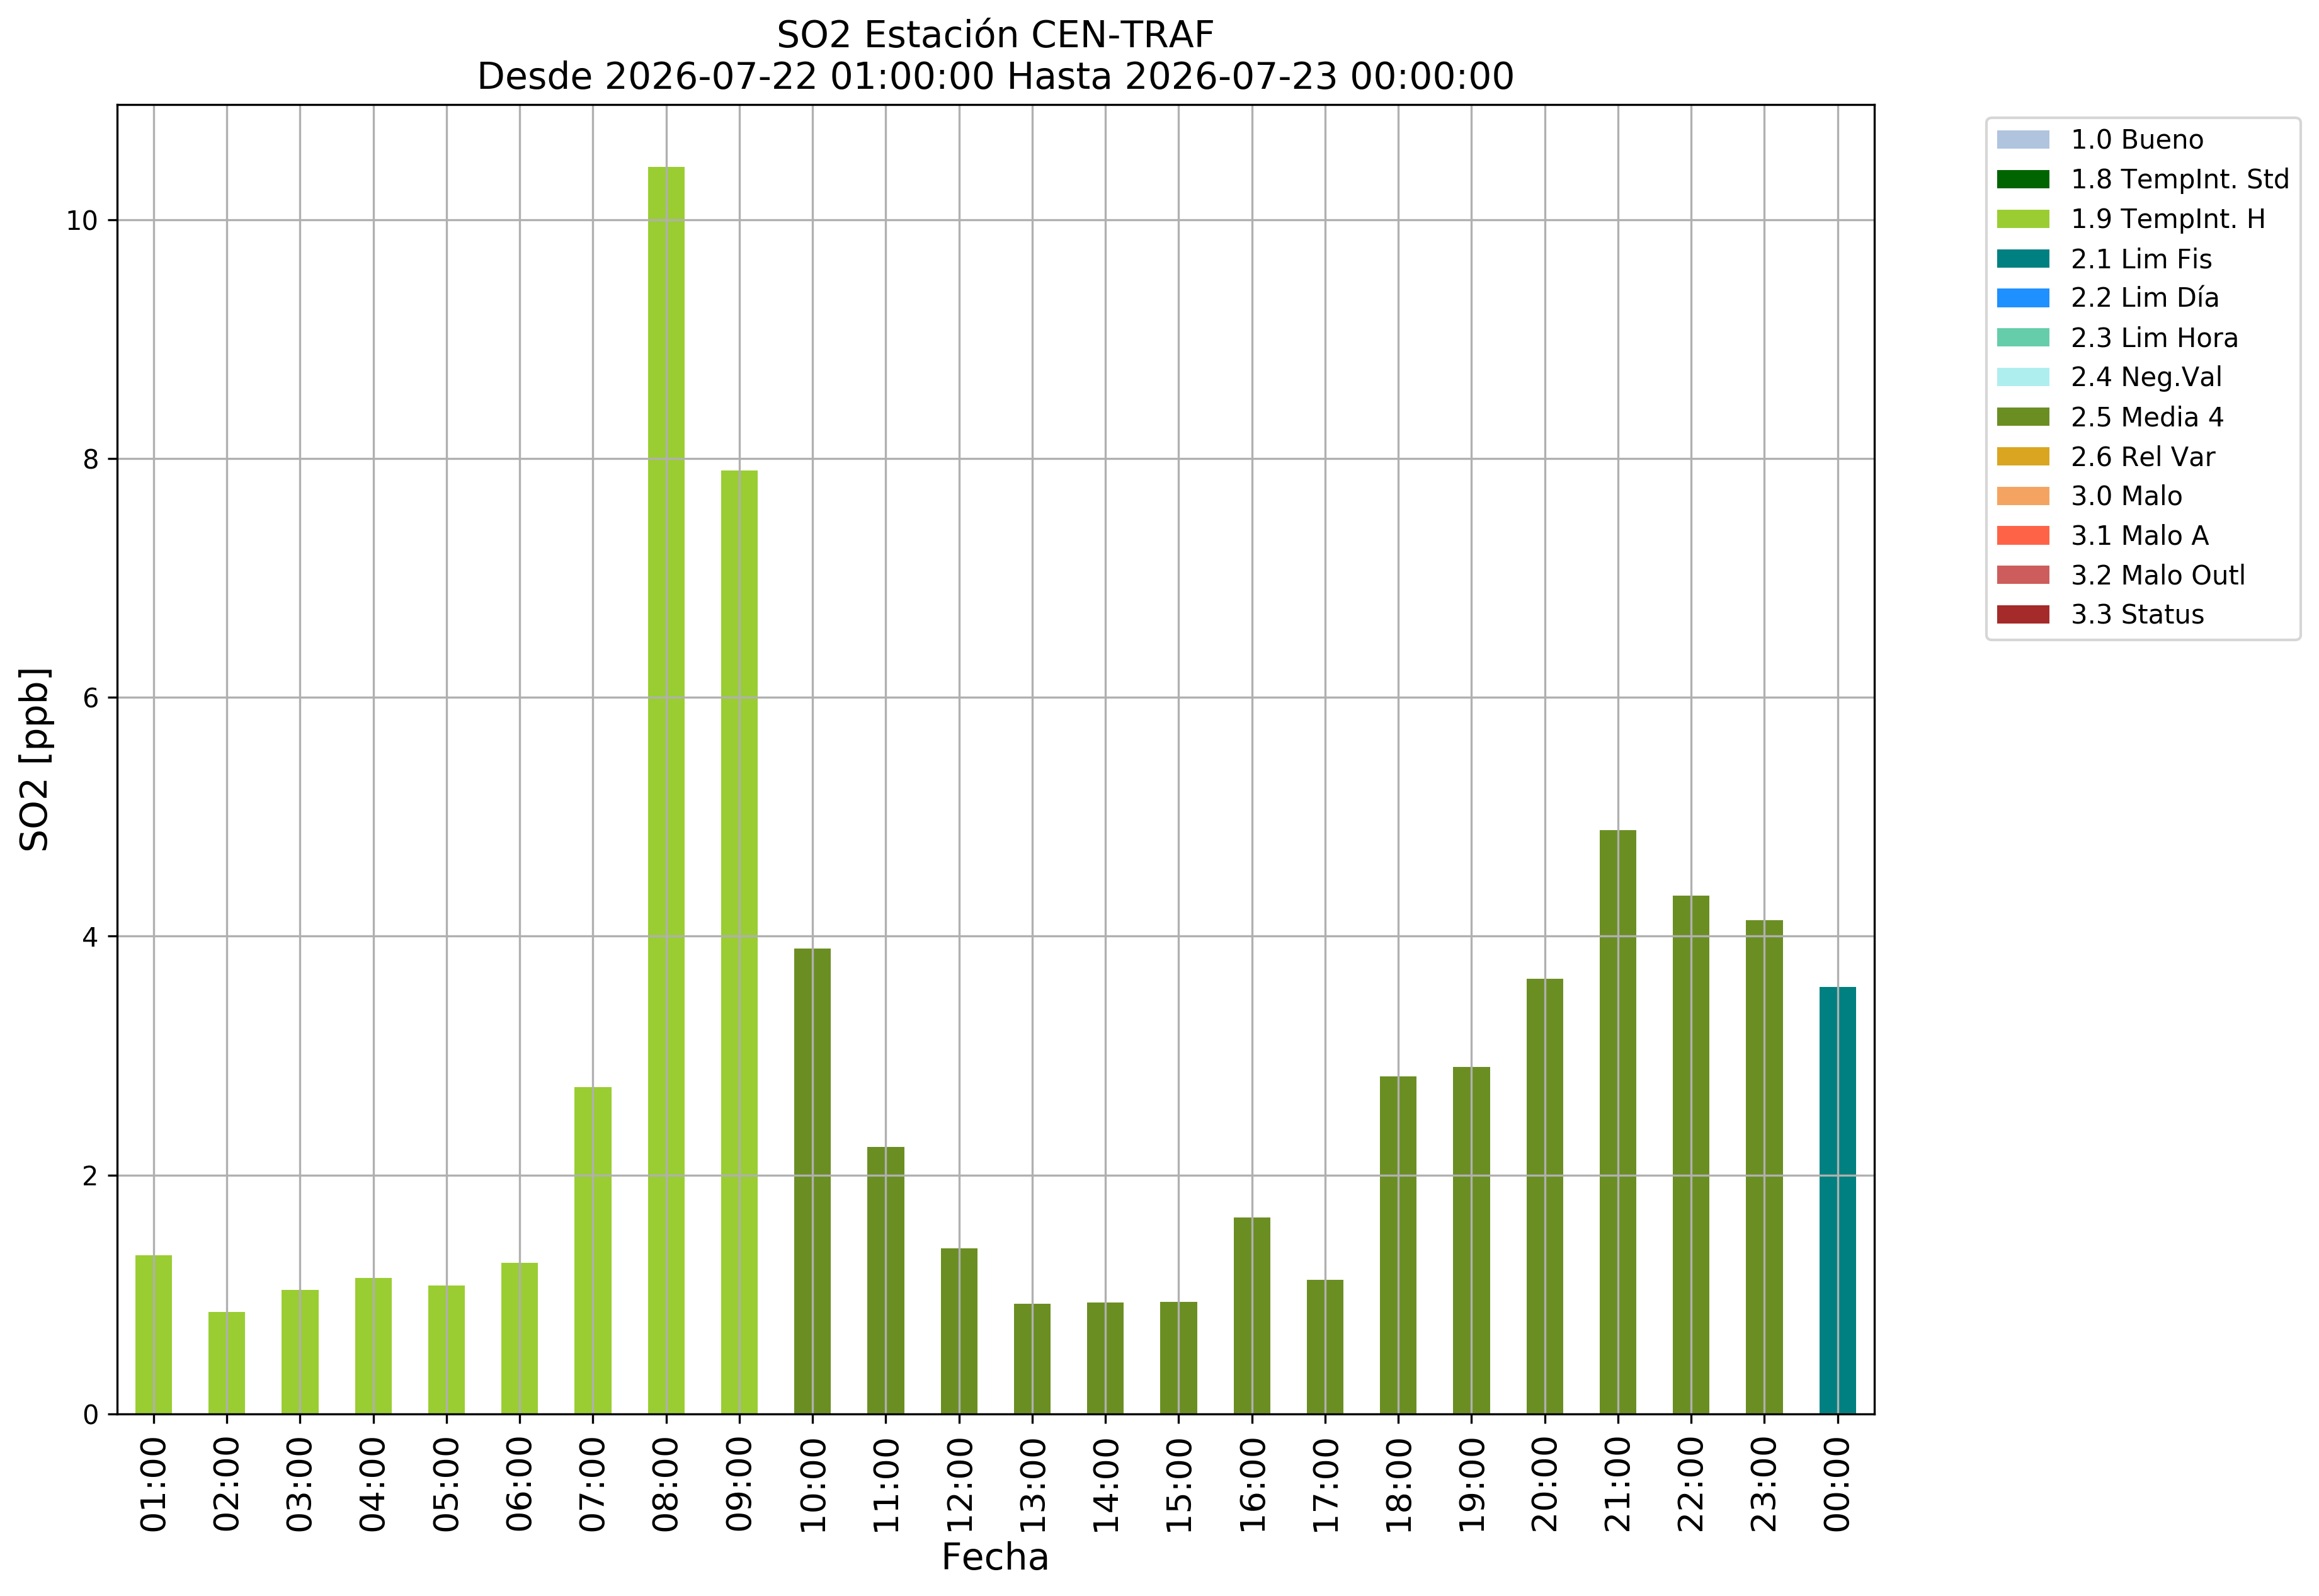Pick the 3.3 Status dark red swatch
Viewport: 2319px width, 1596px height.
click(2022, 615)
